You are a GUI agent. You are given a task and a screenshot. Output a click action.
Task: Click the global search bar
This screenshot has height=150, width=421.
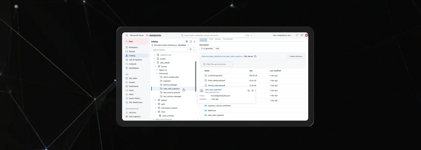[x=217, y=35]
